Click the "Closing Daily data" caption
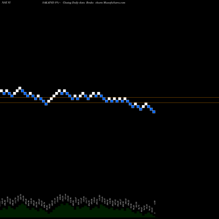 74,3
